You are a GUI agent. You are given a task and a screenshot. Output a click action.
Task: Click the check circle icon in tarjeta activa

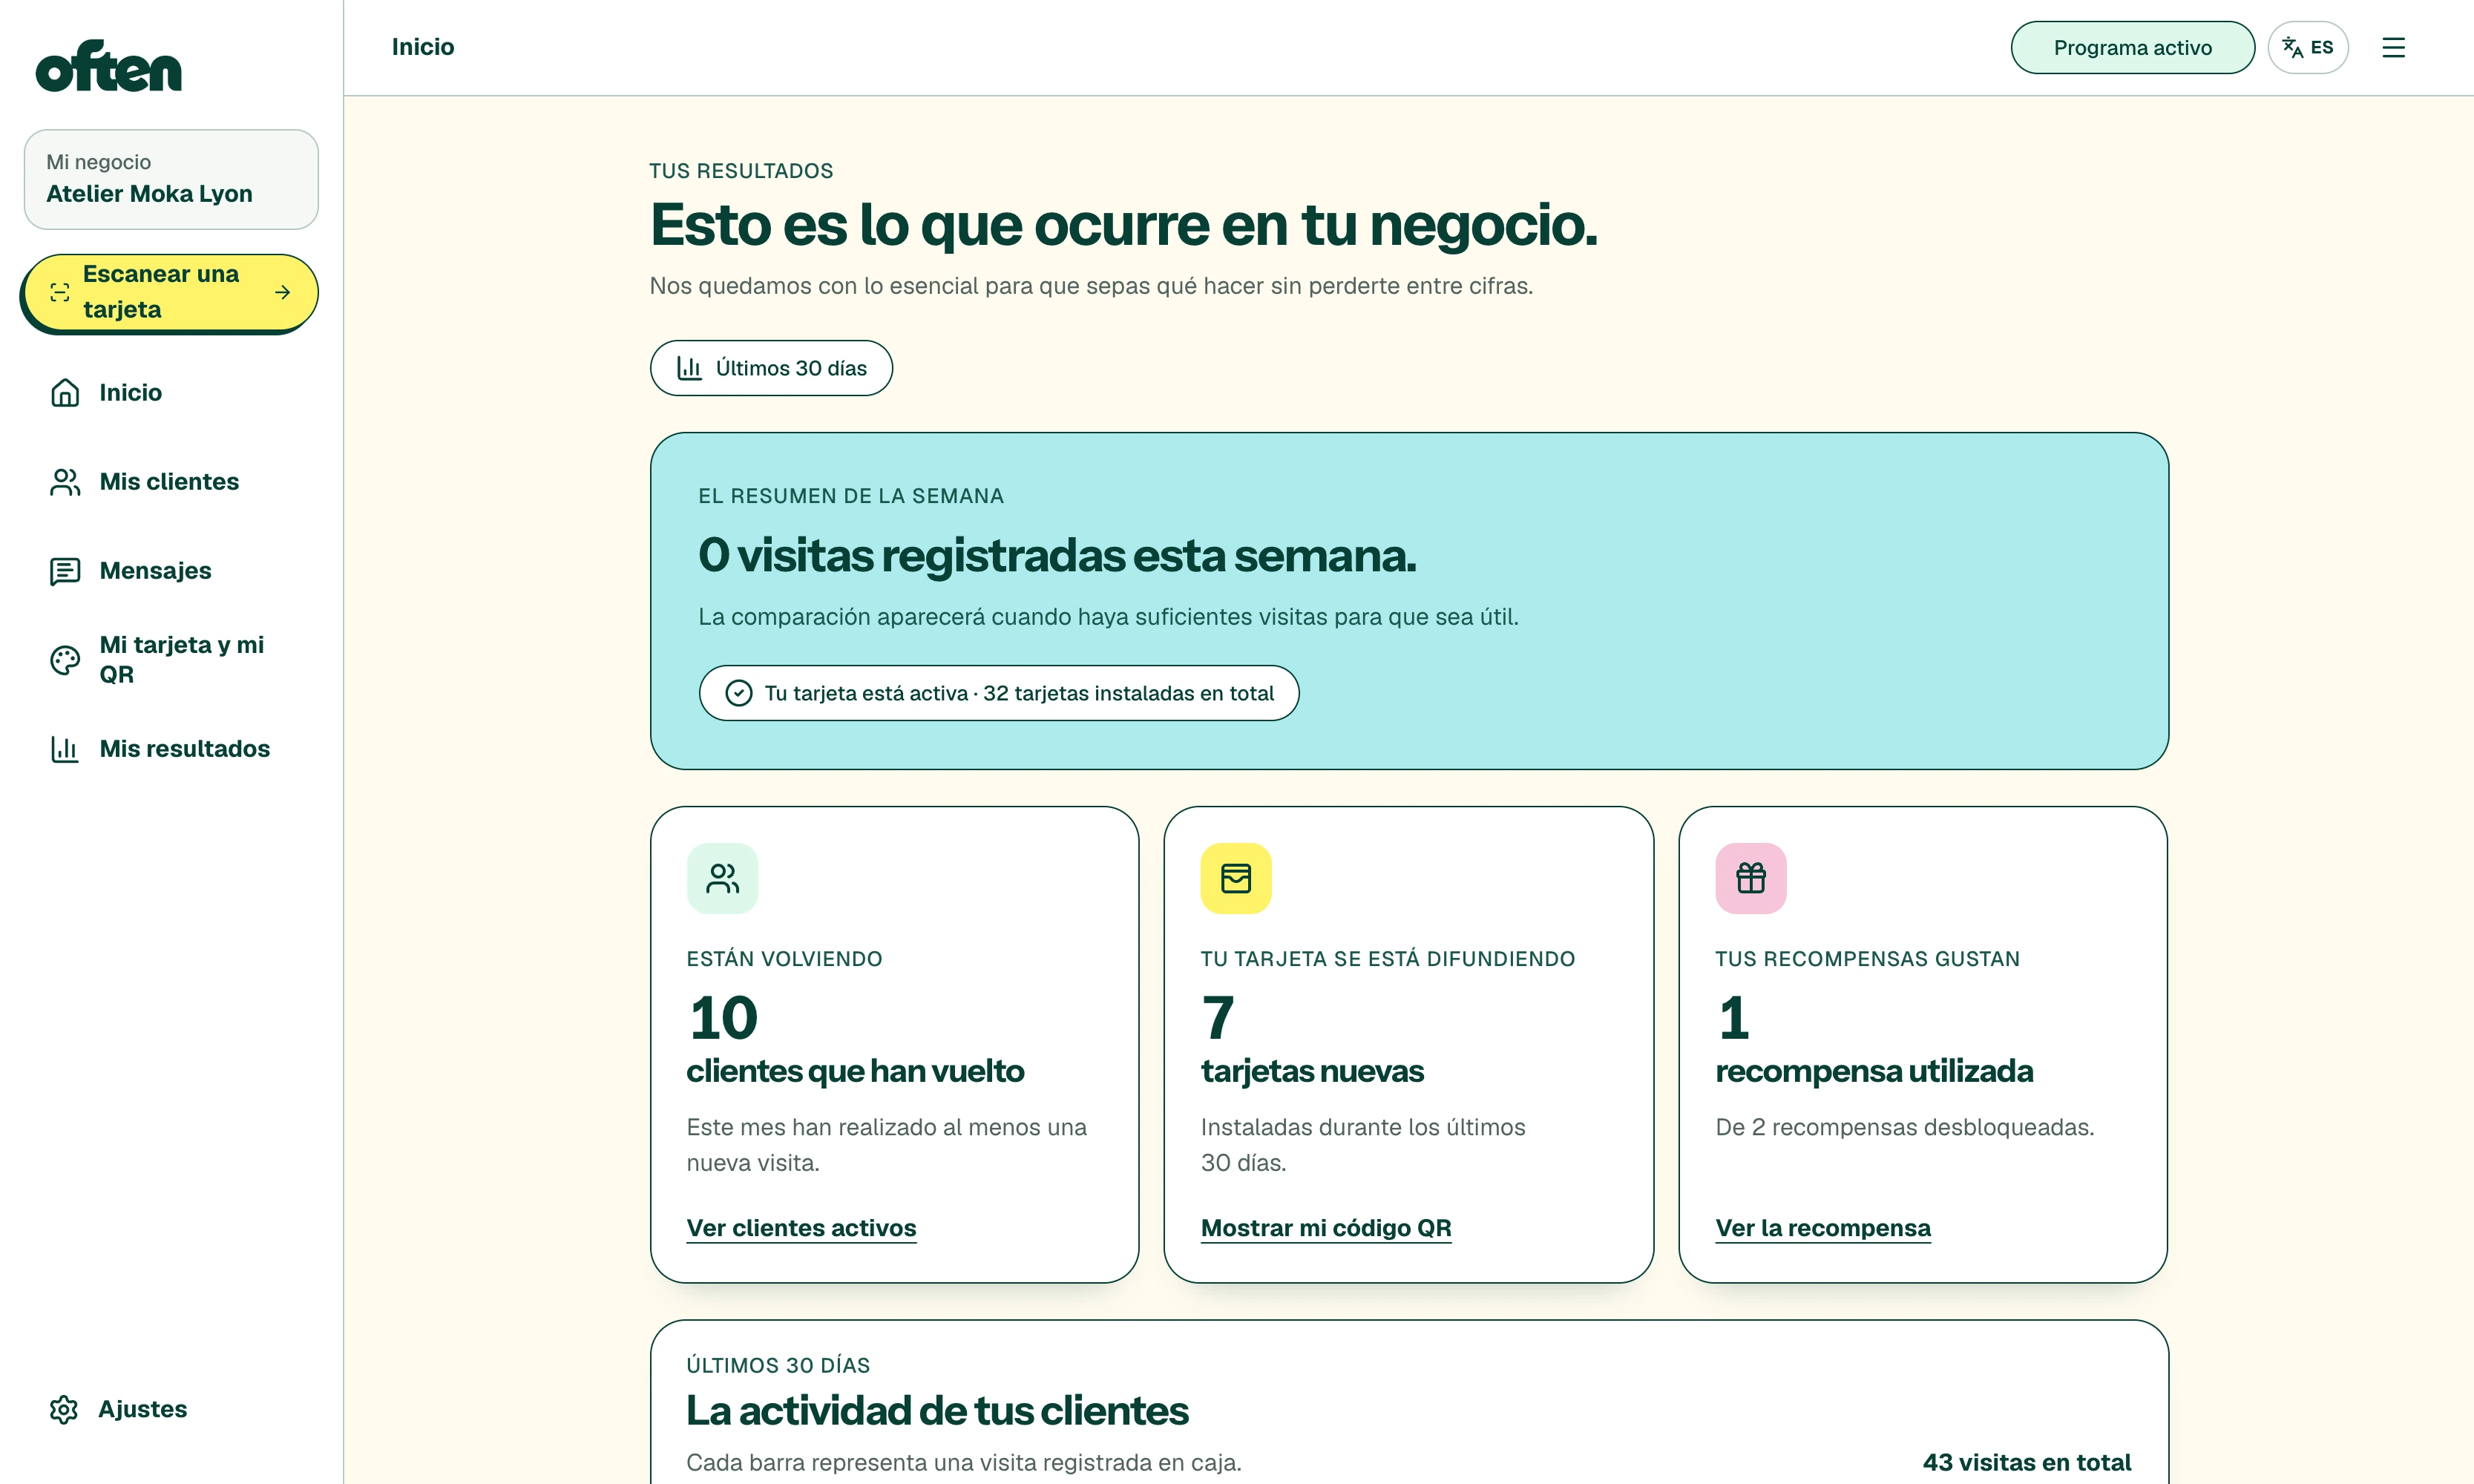pos(739,693)
